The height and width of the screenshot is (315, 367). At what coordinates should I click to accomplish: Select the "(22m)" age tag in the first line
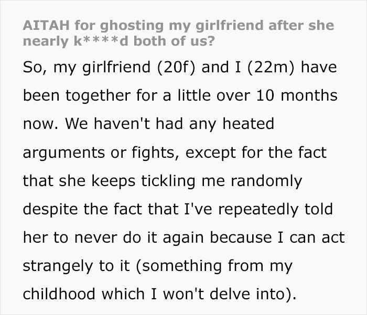pyautogui.click(x=271, y=67)
